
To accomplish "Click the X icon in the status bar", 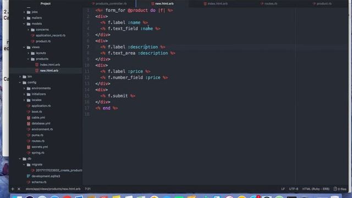I will (x=19, y=189).
